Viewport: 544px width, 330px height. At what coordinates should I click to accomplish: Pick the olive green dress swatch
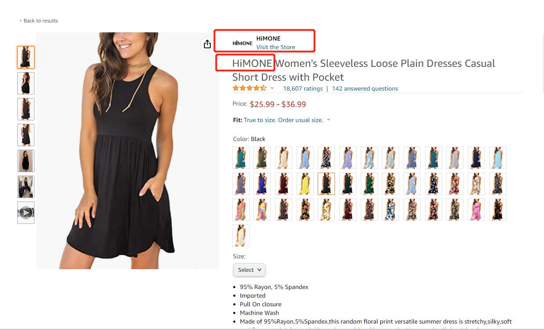click(x=262, y=158)
